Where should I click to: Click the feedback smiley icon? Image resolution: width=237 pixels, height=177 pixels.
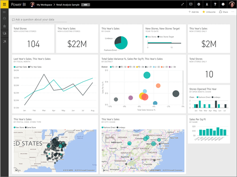tap(223, 4)
